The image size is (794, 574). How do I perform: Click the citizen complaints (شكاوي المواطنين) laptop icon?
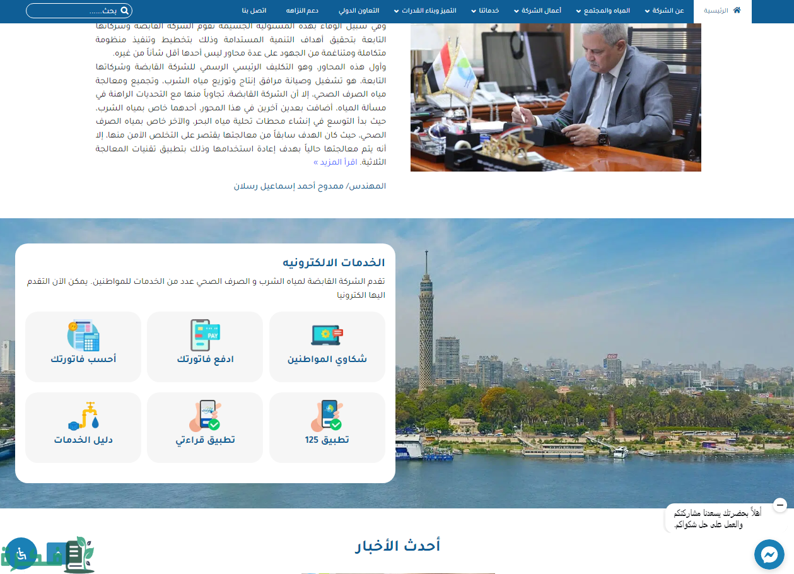click(x=327, y=335)
